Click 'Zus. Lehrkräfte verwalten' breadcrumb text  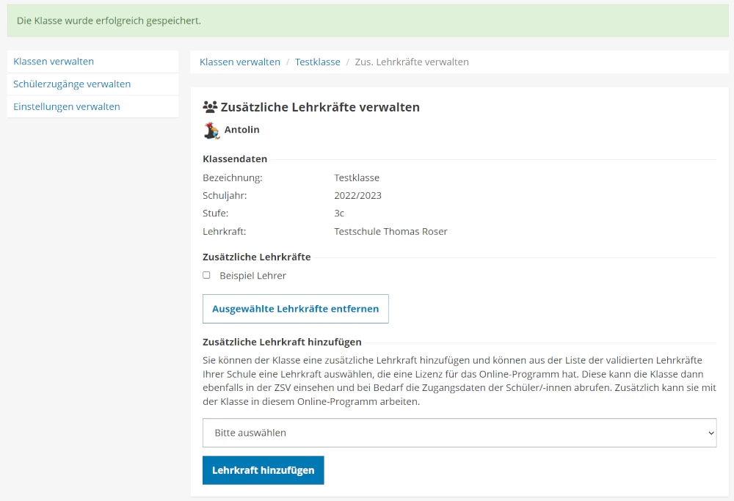click(412, 62)
